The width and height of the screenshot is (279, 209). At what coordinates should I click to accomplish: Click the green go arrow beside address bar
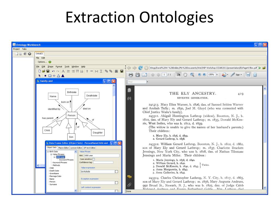pos(260,68)
